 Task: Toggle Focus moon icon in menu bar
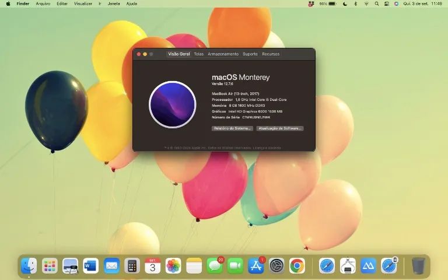[345, 3]
